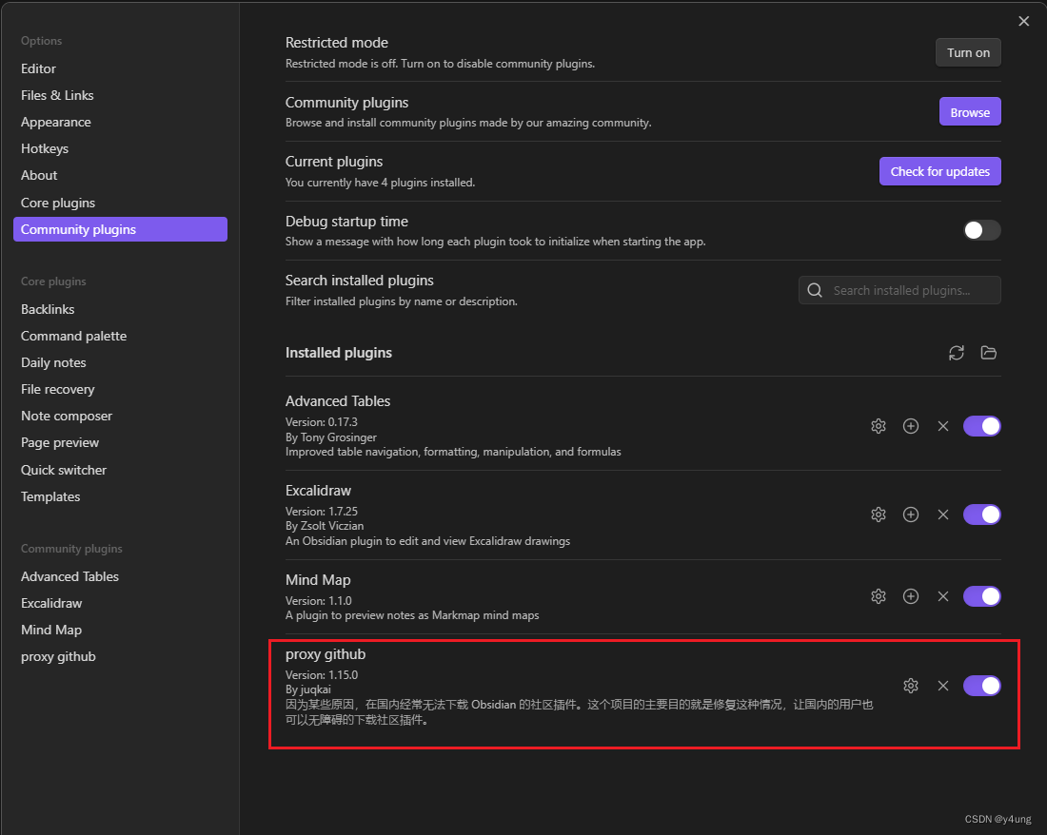Open Excalidraw plugin settings gear
Image resolution: width=1047 pixels, height=835 pixels.
tap(879, 515)
